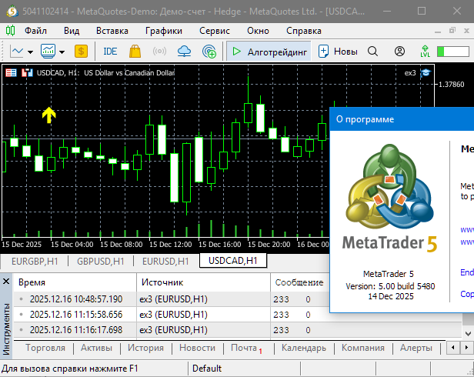The width and height of the screenshot is (474, 377).
Task: Open the Вид menu
Action: (x=72, y=31)
